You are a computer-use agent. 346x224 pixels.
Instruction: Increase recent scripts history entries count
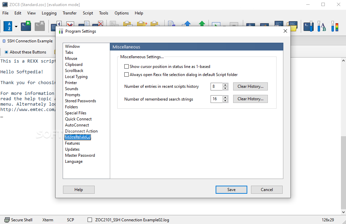pos(225,85)
